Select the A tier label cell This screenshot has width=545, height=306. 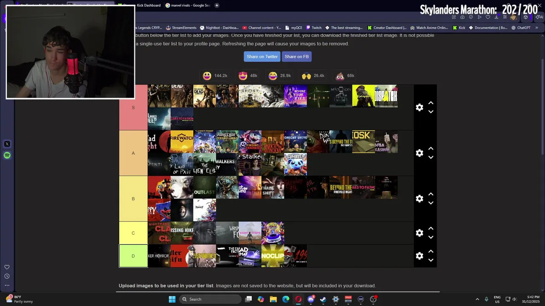(133, 153)
